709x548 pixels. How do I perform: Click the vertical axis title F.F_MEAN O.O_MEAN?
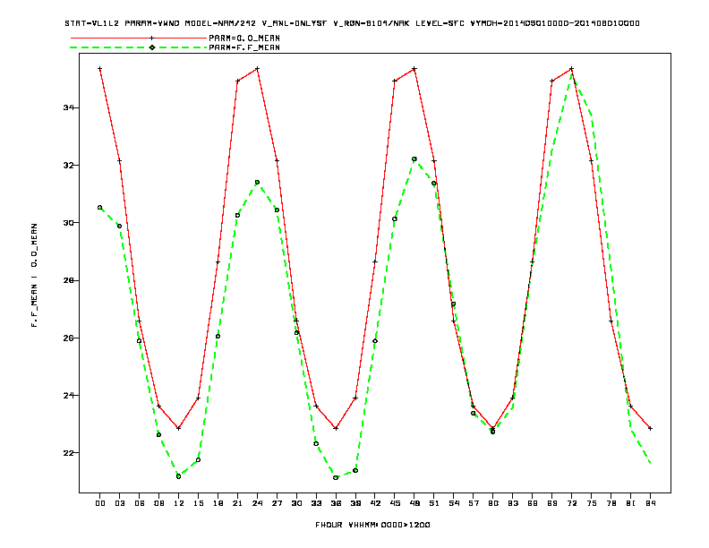coord(34,275)
